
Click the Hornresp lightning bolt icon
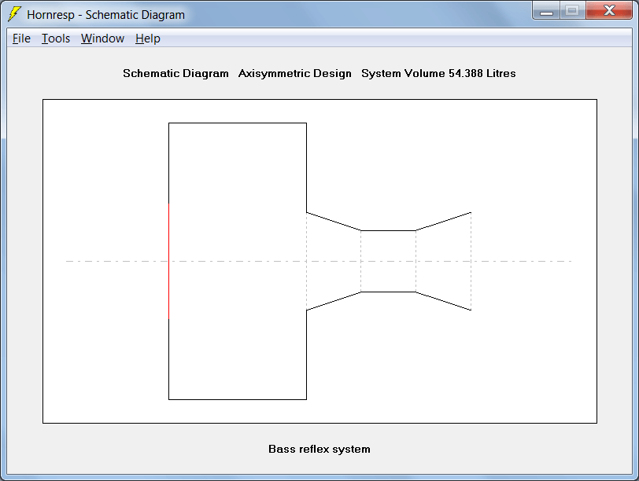pyautogui.click(x=15, y=14)
